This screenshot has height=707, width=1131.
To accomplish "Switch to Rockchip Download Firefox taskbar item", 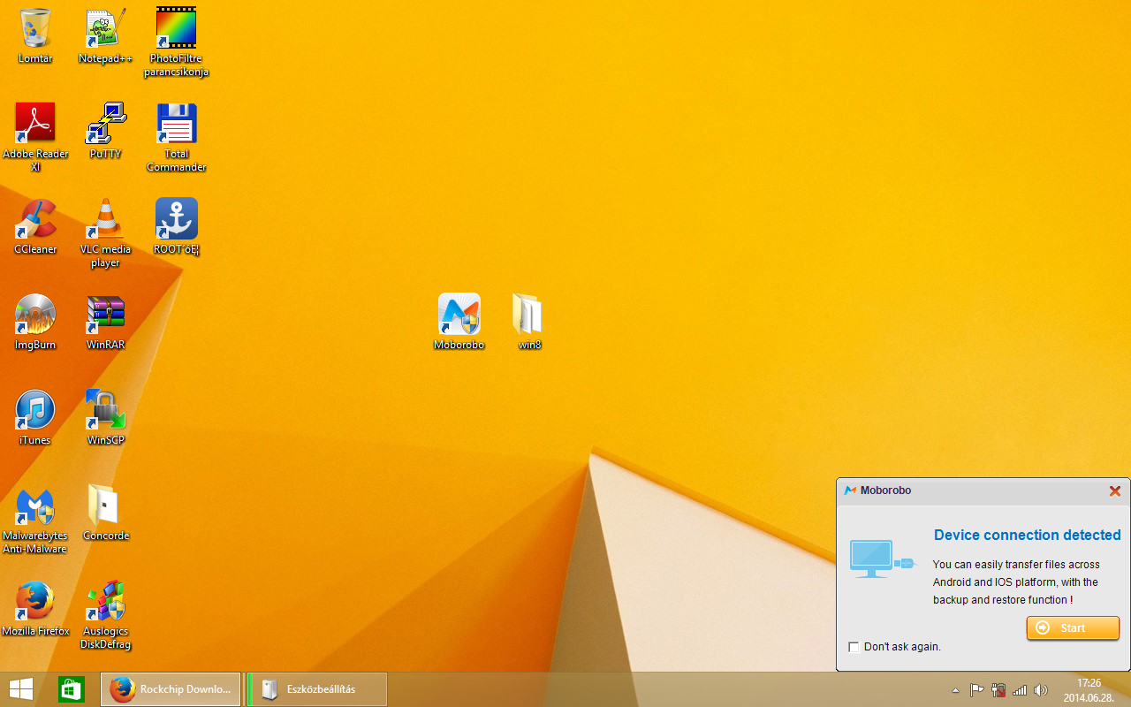I will (x=171, y=689).
